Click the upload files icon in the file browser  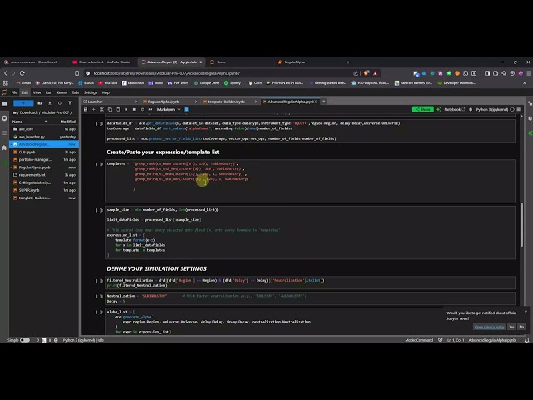(x=50, y=103)
